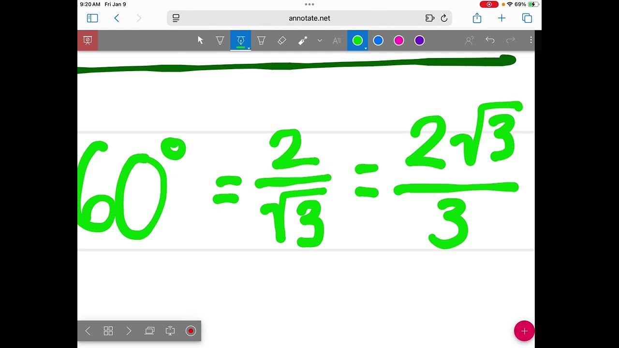Open the participants help icon
619x348 pixels.
[469, 41]
